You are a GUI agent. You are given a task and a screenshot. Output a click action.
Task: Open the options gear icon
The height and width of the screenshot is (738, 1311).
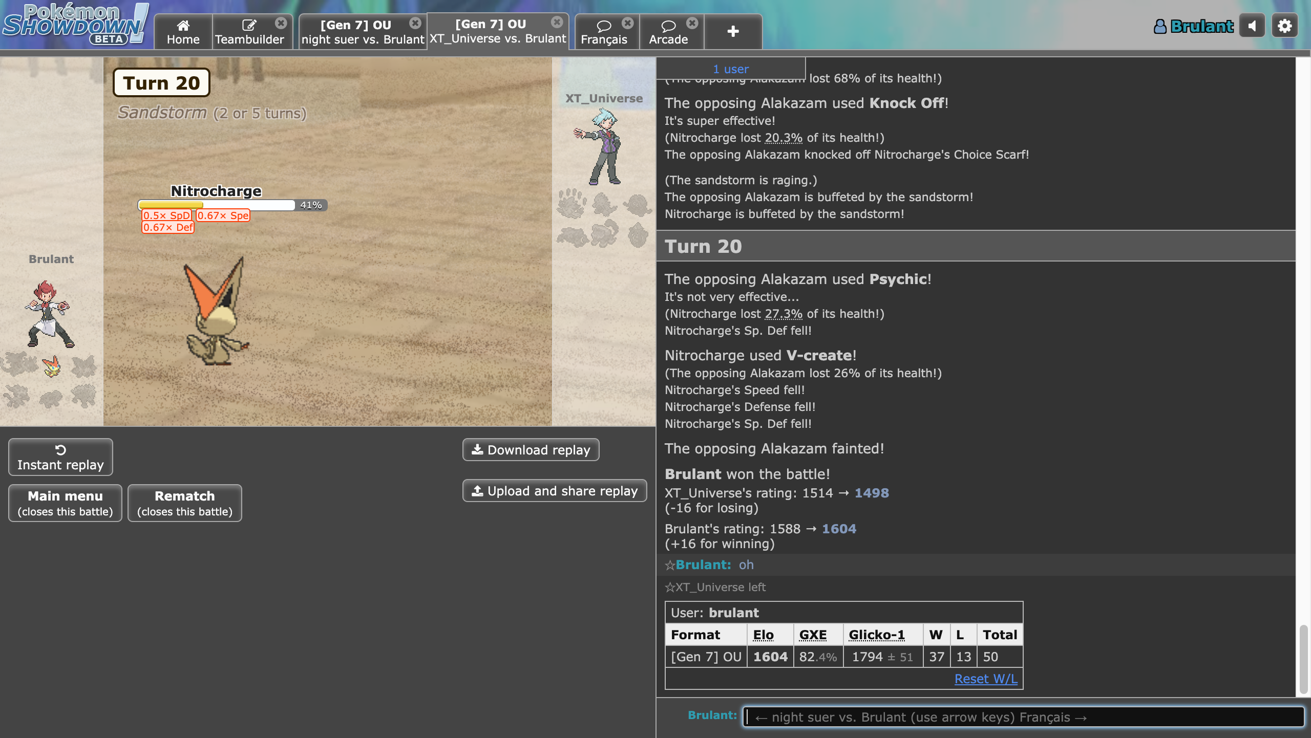point(1284,26)
